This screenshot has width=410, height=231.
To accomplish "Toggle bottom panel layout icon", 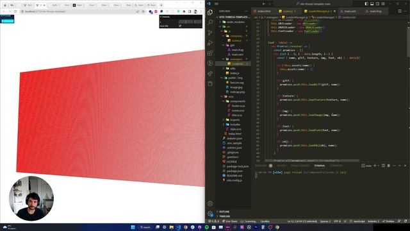I will click(x=372, y=4).
